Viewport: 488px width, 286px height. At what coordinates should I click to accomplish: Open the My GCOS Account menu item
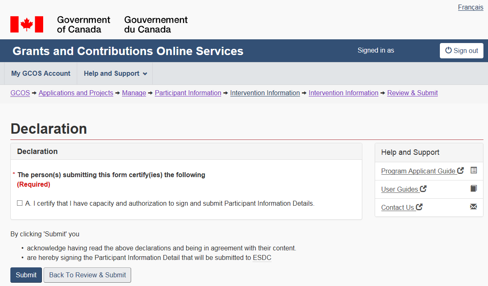tap(41, 74)
